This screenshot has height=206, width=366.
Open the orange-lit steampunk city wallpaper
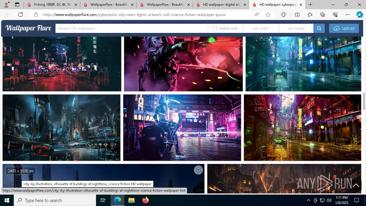coord(284,179)
